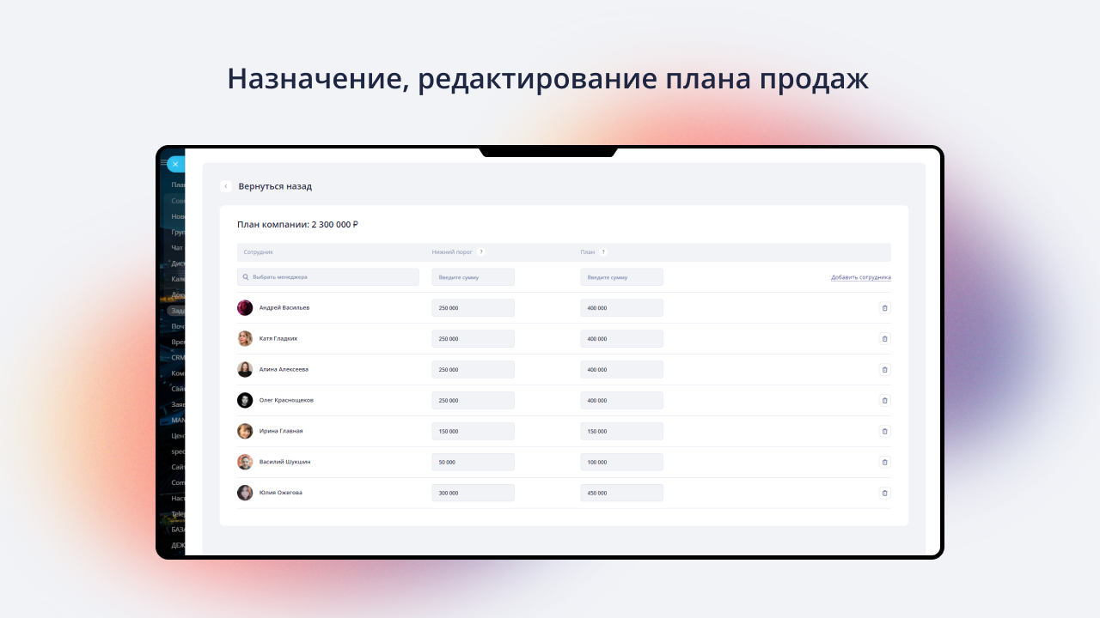Open Катя Гладких's avatar
Image resolution: width=1100 pixels, height=618 pixels.
coord(245,338)
